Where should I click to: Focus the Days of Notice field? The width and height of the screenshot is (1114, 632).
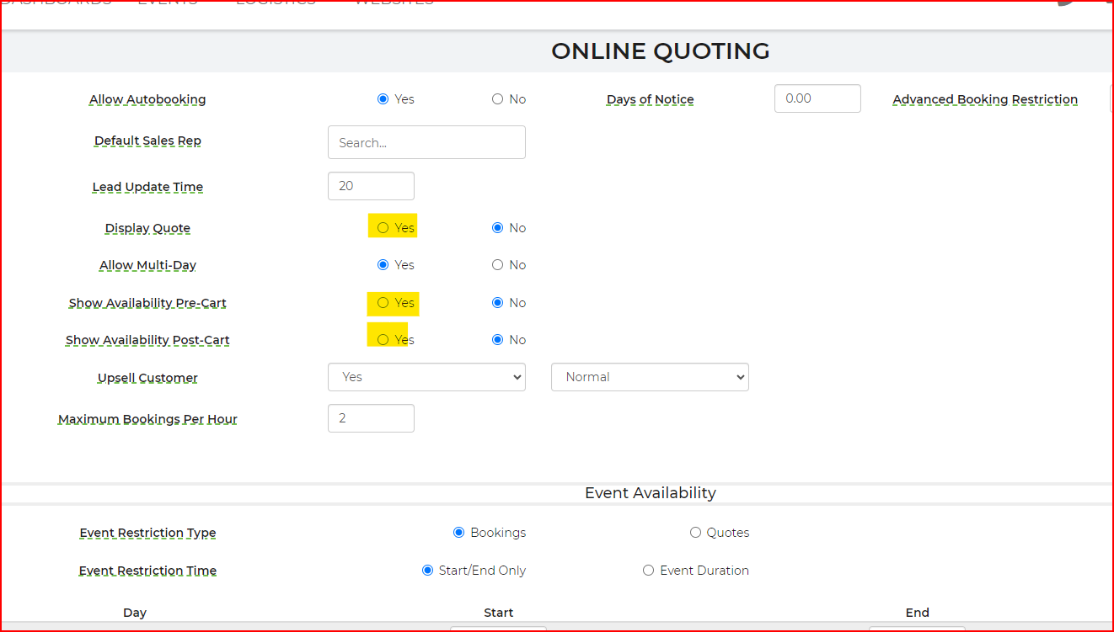pos(817,98)
